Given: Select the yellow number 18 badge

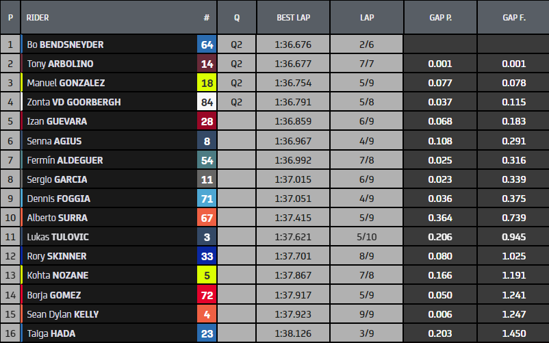Looking at the screenshot, I should (207, 83).
